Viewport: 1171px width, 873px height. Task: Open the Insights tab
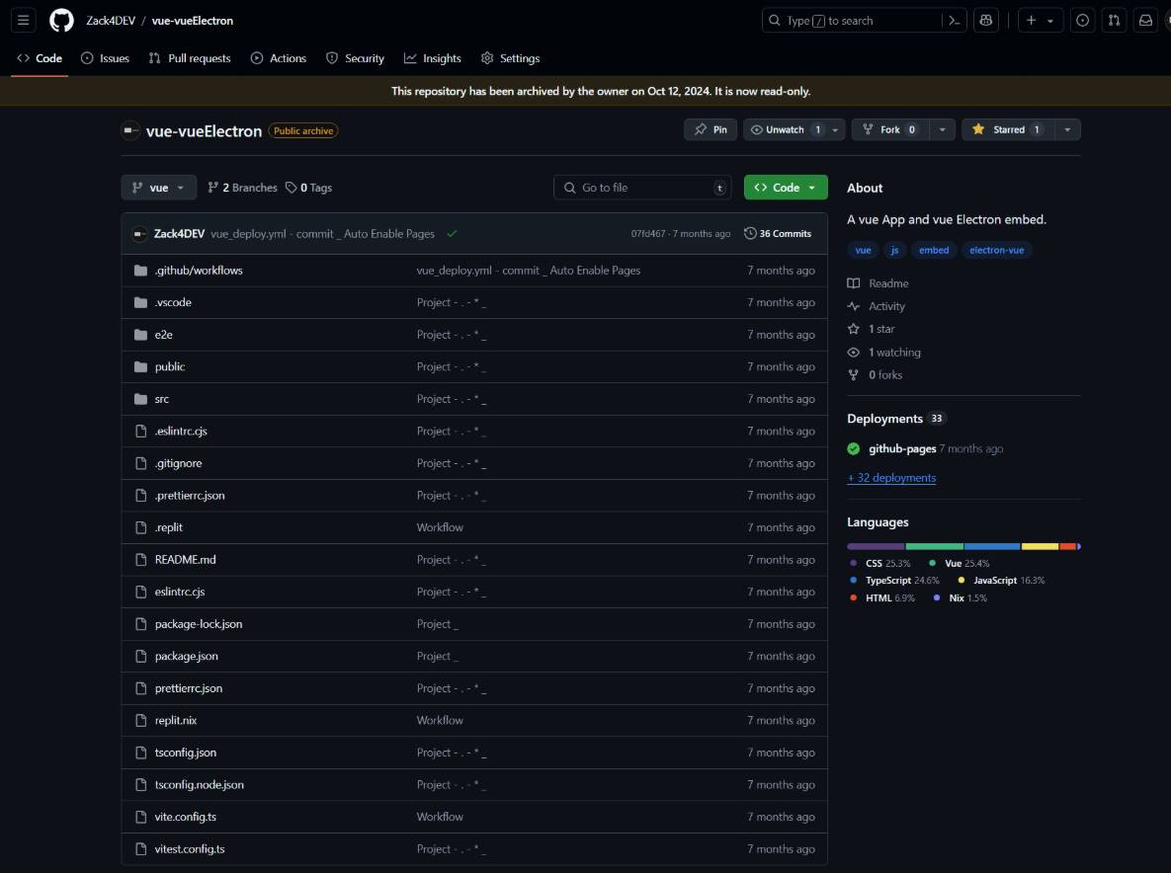433,58
